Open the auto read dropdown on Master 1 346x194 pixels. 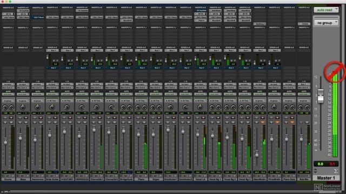(x=326, y=10)
